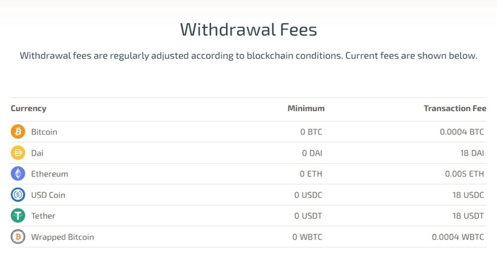
Task: Click the Currency column header
Action: (x=29, y=108)
